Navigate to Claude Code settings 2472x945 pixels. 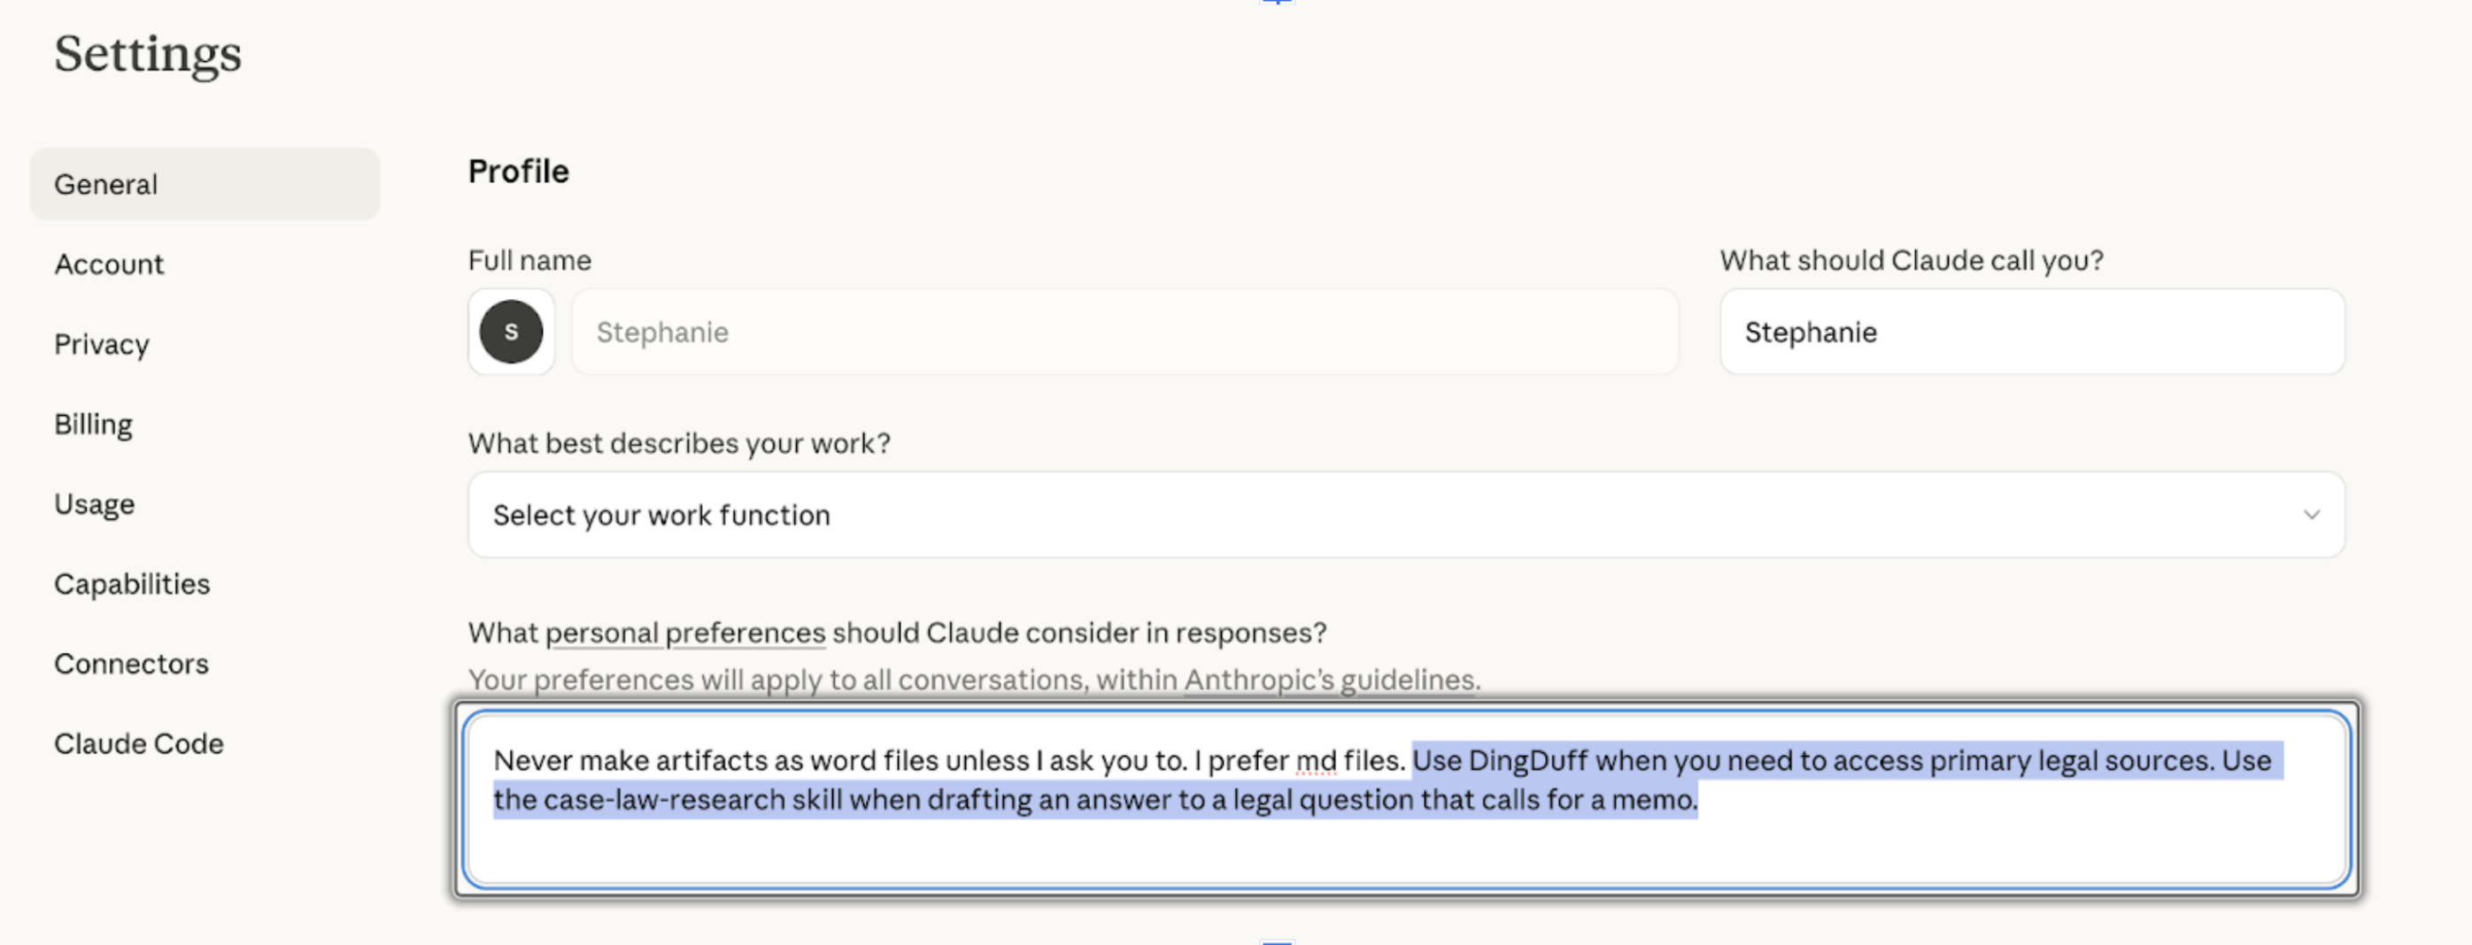pos(138,743)
